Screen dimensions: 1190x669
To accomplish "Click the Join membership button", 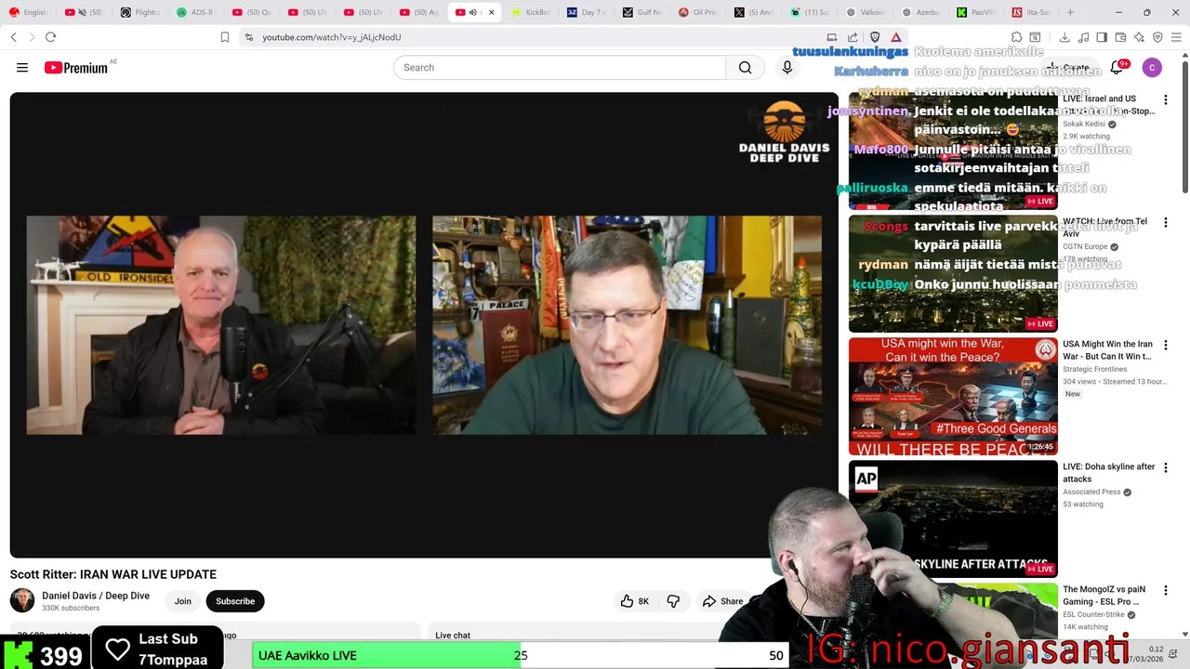I will pyautogui.click(x=183, y=601).
